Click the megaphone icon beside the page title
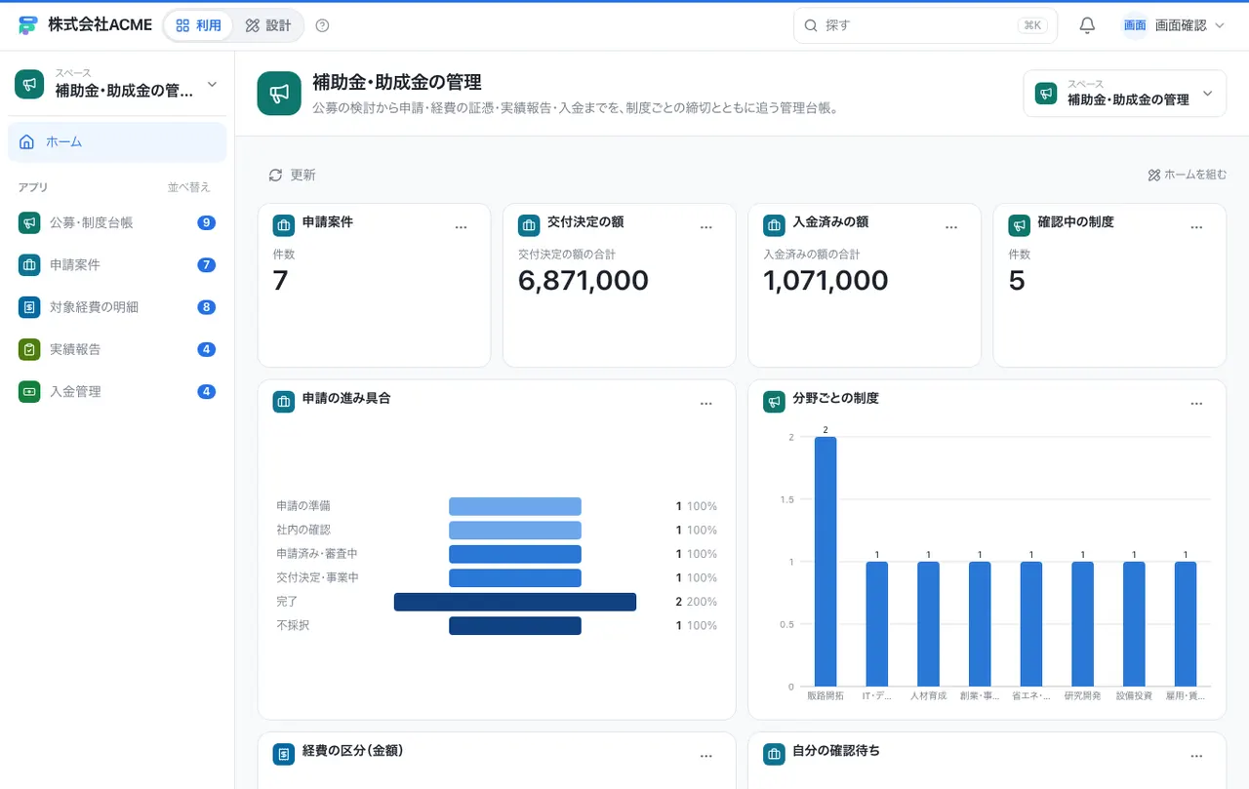Image resolution: width=1249 pixels, height=789 pixels. [x=279, y=94]
